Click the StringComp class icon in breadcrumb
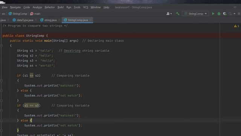This screenshot has width=241, height=136. pos(10,14)
